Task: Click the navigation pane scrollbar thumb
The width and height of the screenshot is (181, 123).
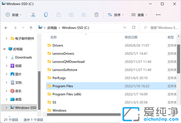Action: click(39, 91)
